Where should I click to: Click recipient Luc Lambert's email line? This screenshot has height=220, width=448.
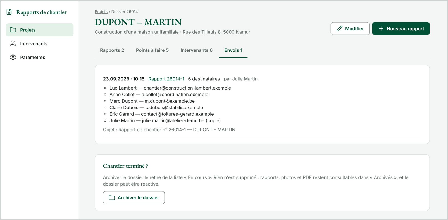170,88
